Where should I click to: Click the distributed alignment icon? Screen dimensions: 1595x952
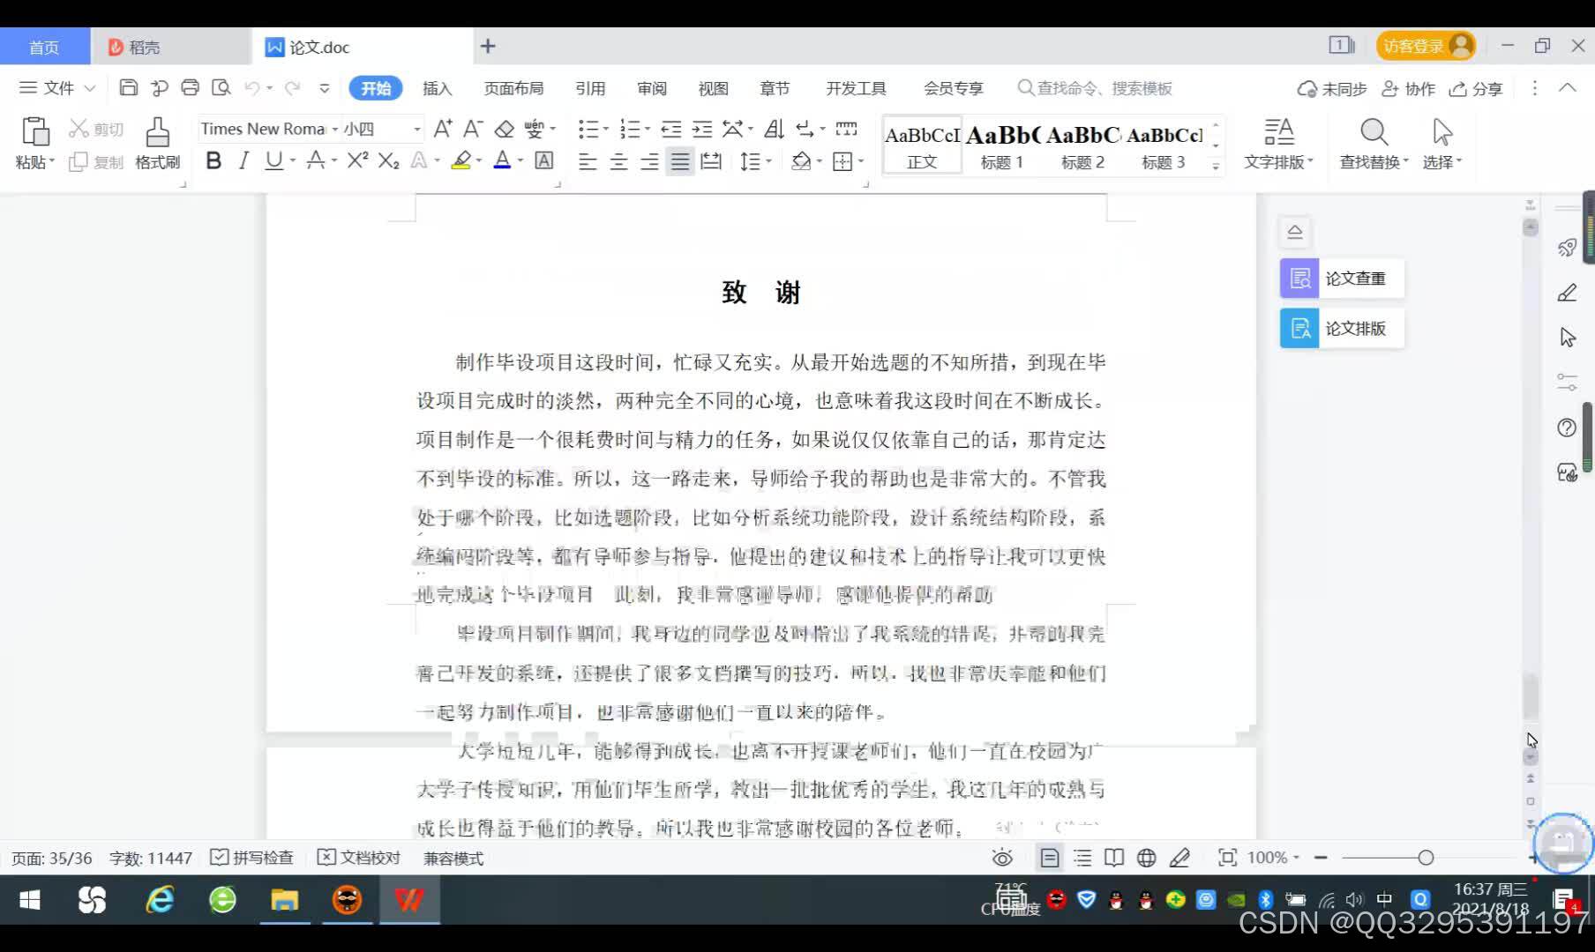tap(711, 161)
